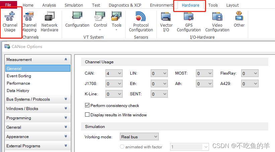Toggle Perform consistency check checkbox
275x152 pixels.
pos(87,105)
